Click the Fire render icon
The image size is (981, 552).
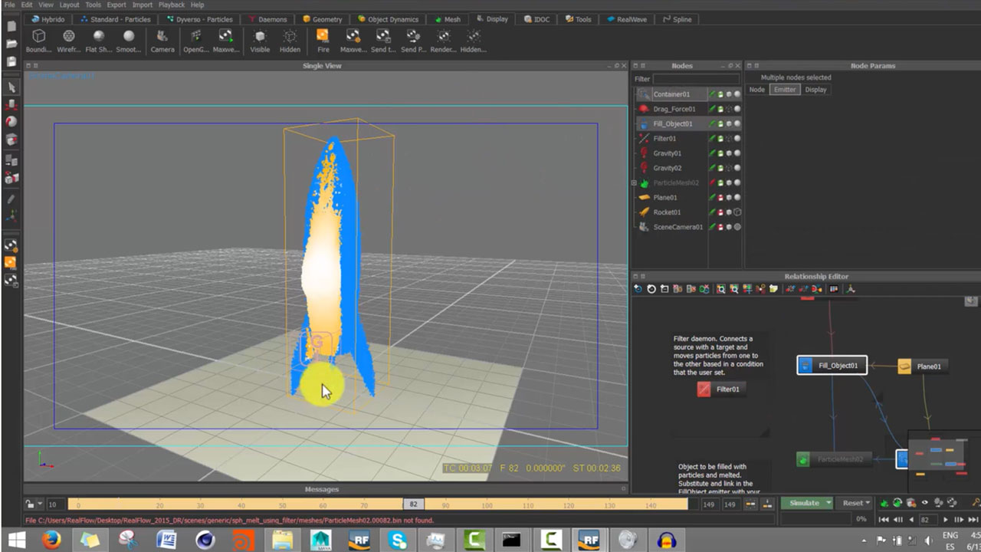point(323,37)
